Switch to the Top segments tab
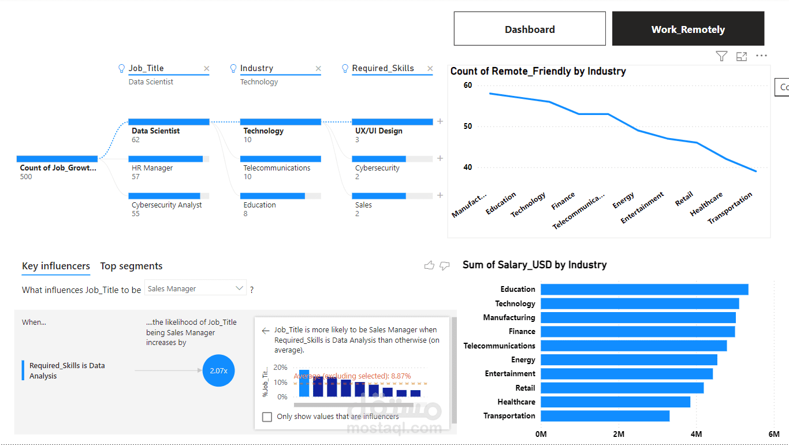This screenshot has height=445, width=789. (x=131, y=266)
